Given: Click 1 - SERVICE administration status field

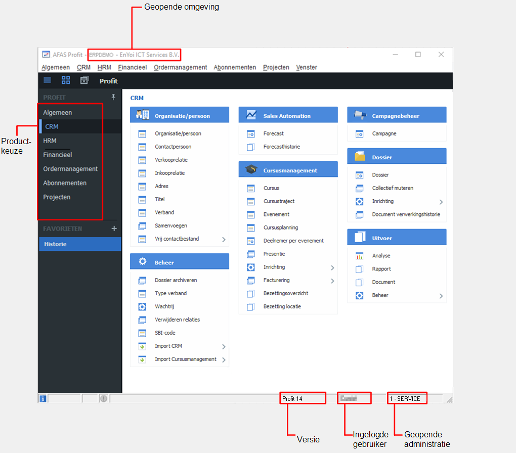Looking at the screenshot, I should (x=407, y=398).
